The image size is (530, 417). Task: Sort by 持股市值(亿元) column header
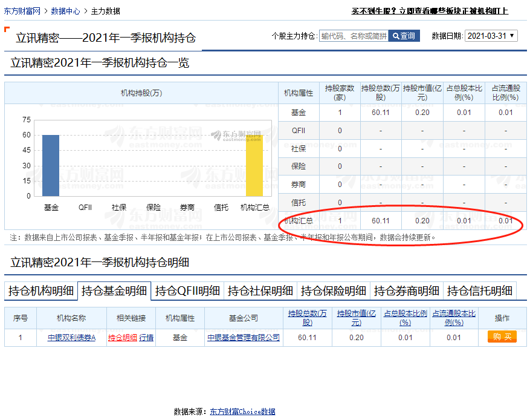pos(357,318)
